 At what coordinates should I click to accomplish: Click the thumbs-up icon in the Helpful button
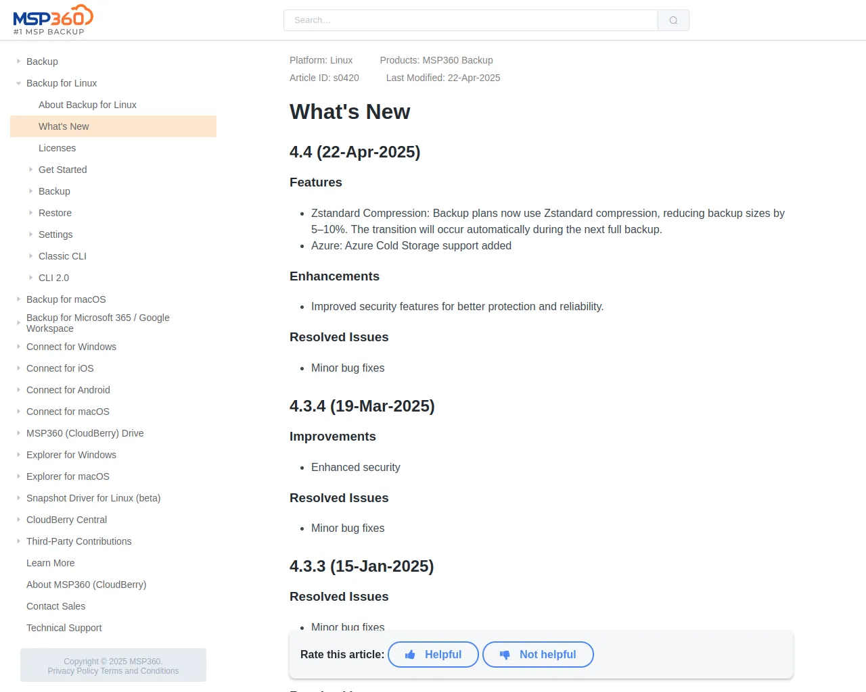410,655
